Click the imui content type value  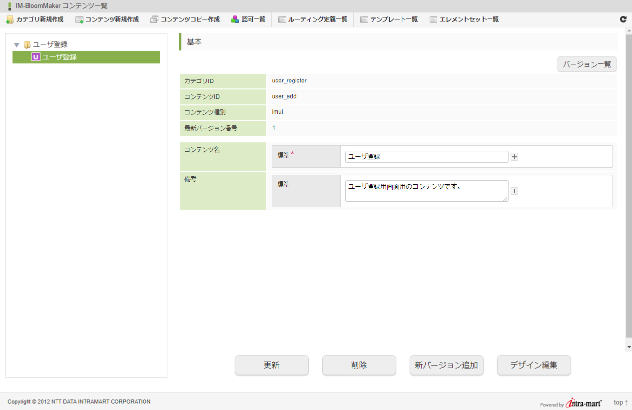278,112
